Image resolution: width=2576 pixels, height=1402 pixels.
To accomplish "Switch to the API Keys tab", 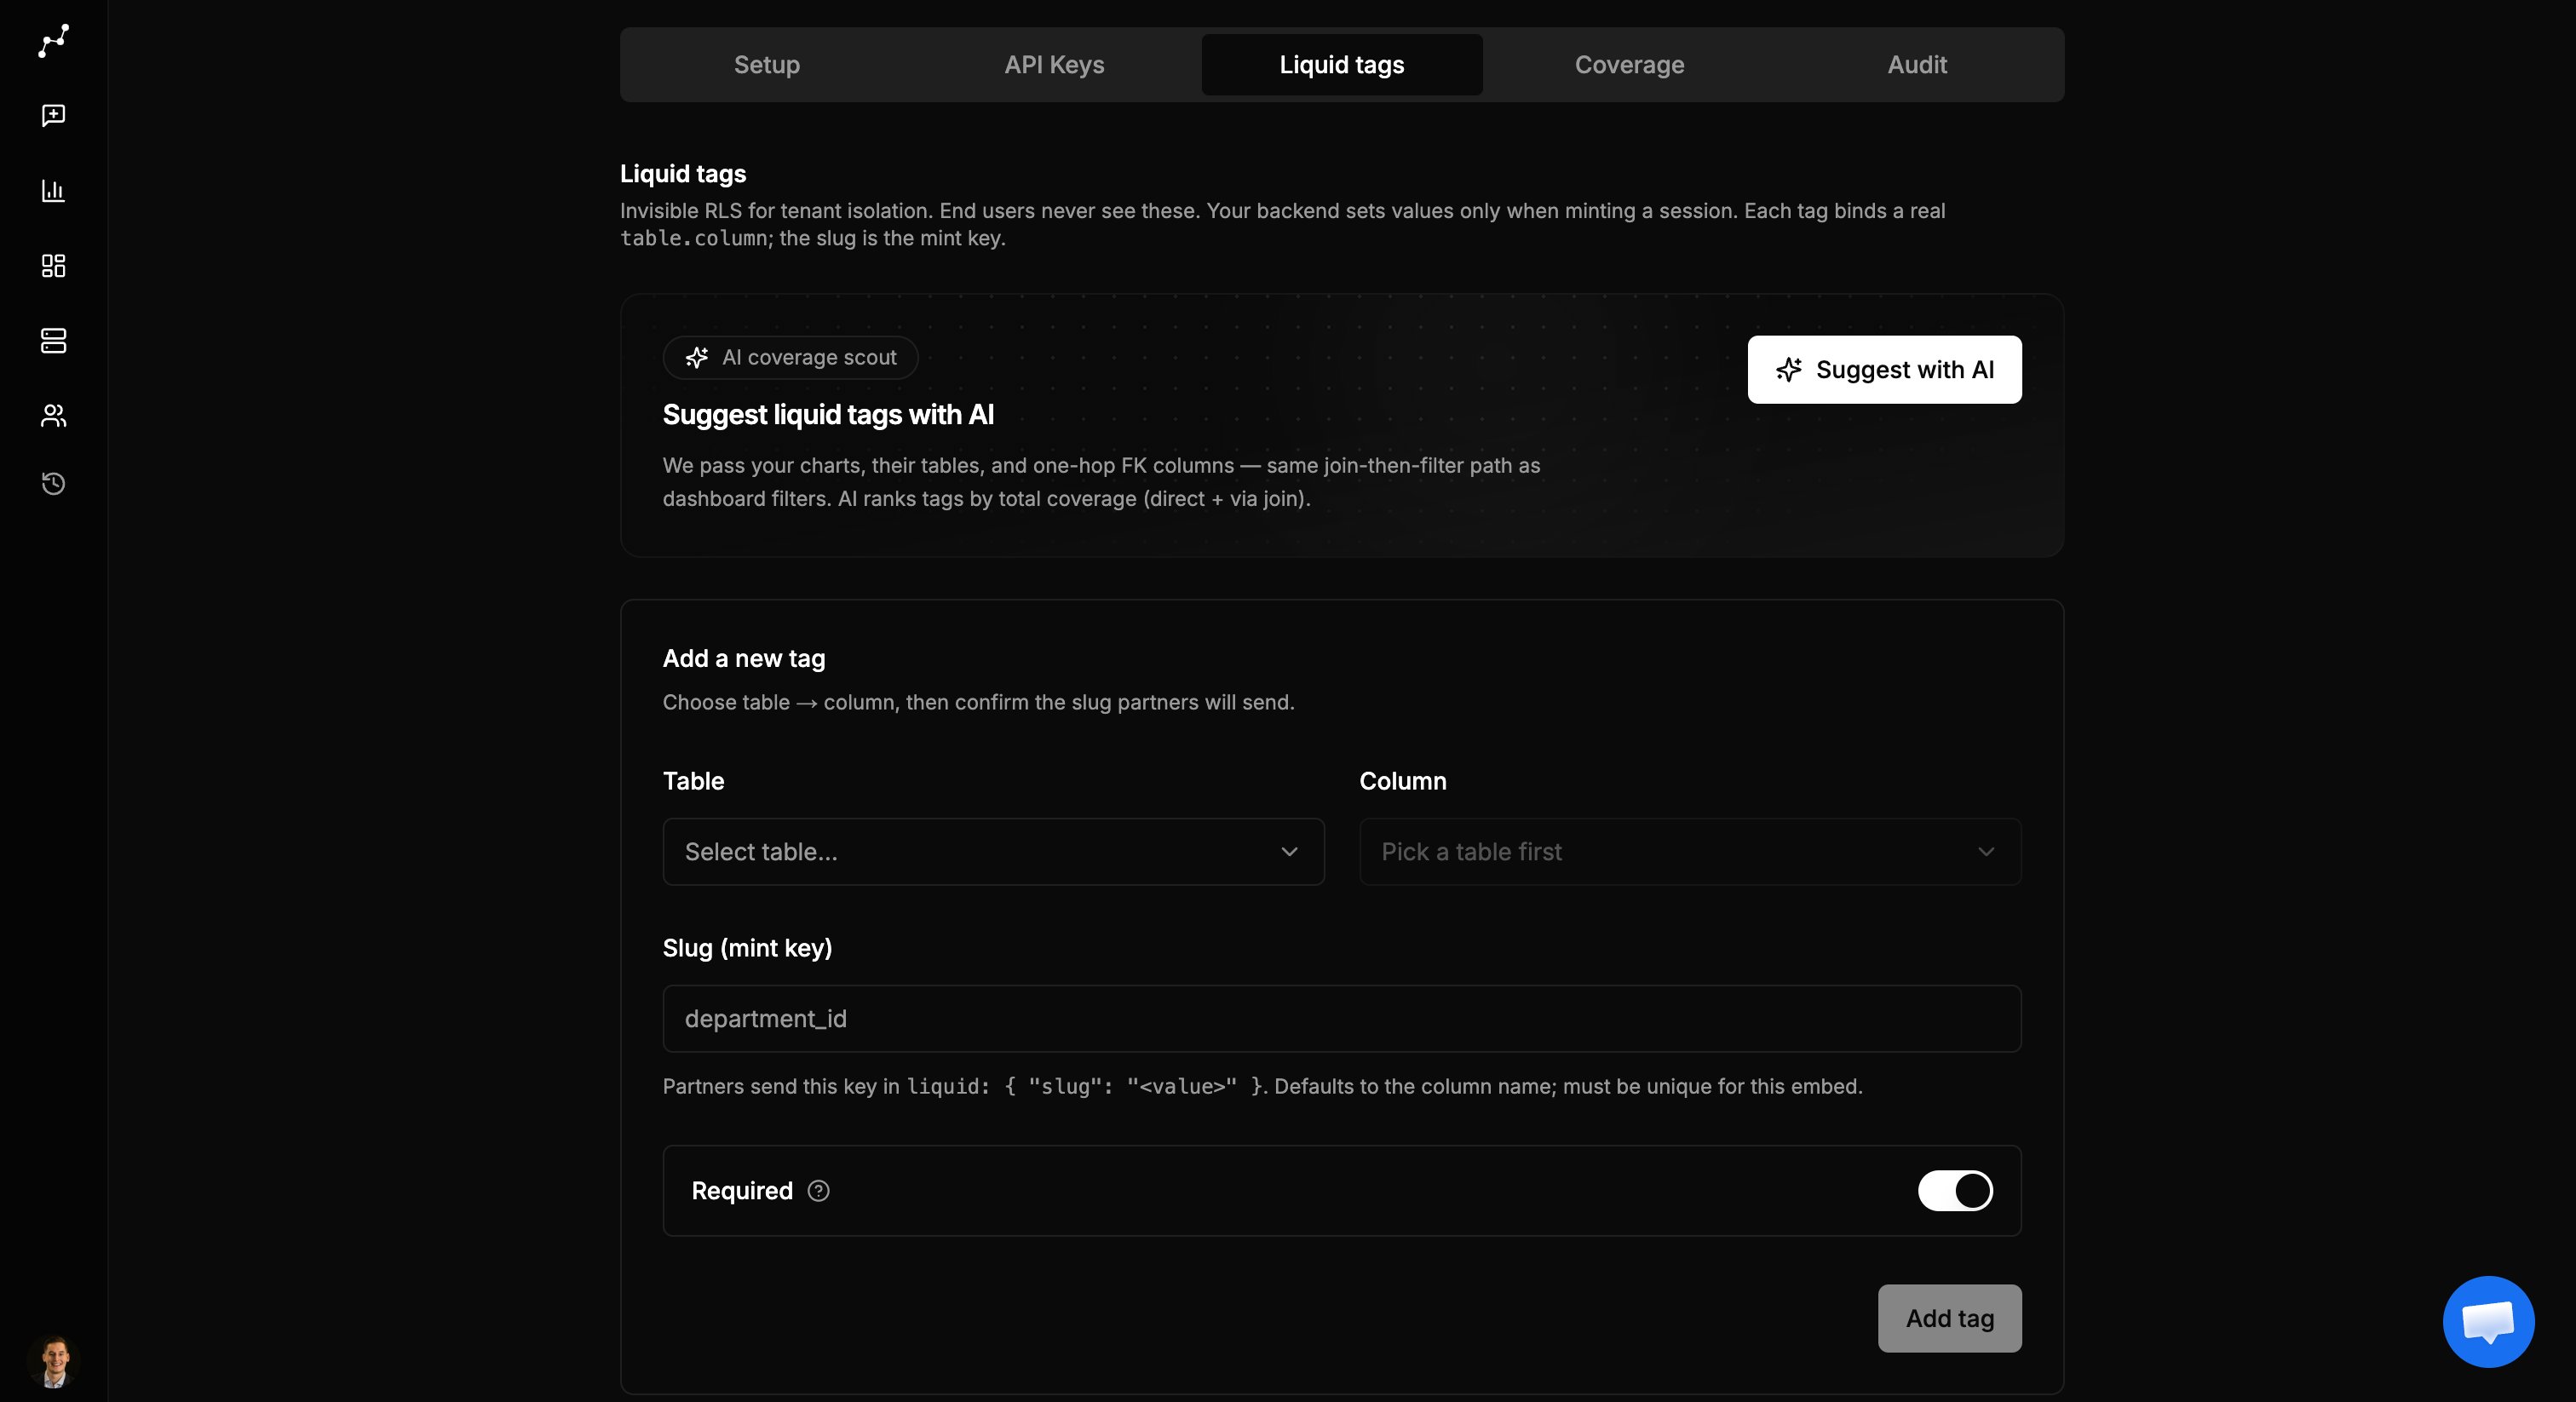I will point(1054,65).
